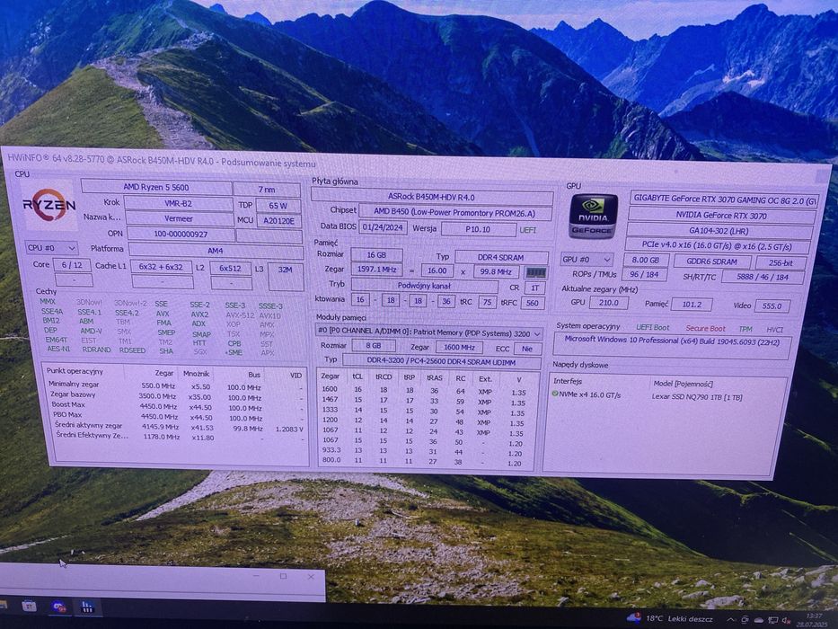Image resolution: width=838 pixels, height=629 pixels.
Task: Click the GDDR6 SDRAM field
Action: tap(711, 261)
